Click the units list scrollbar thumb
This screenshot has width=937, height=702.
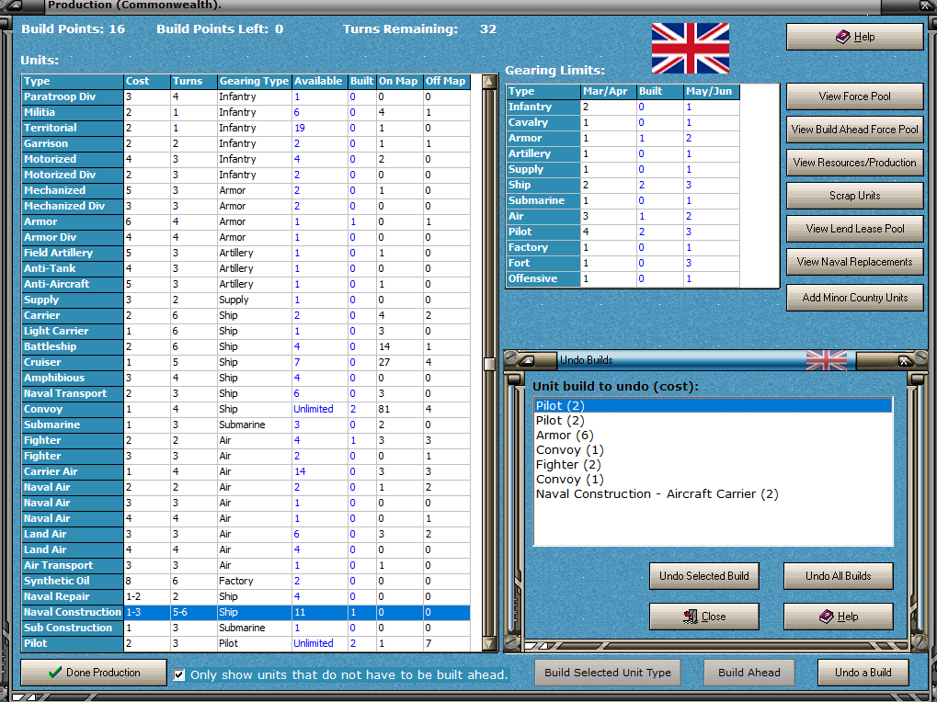click(489, 364)
